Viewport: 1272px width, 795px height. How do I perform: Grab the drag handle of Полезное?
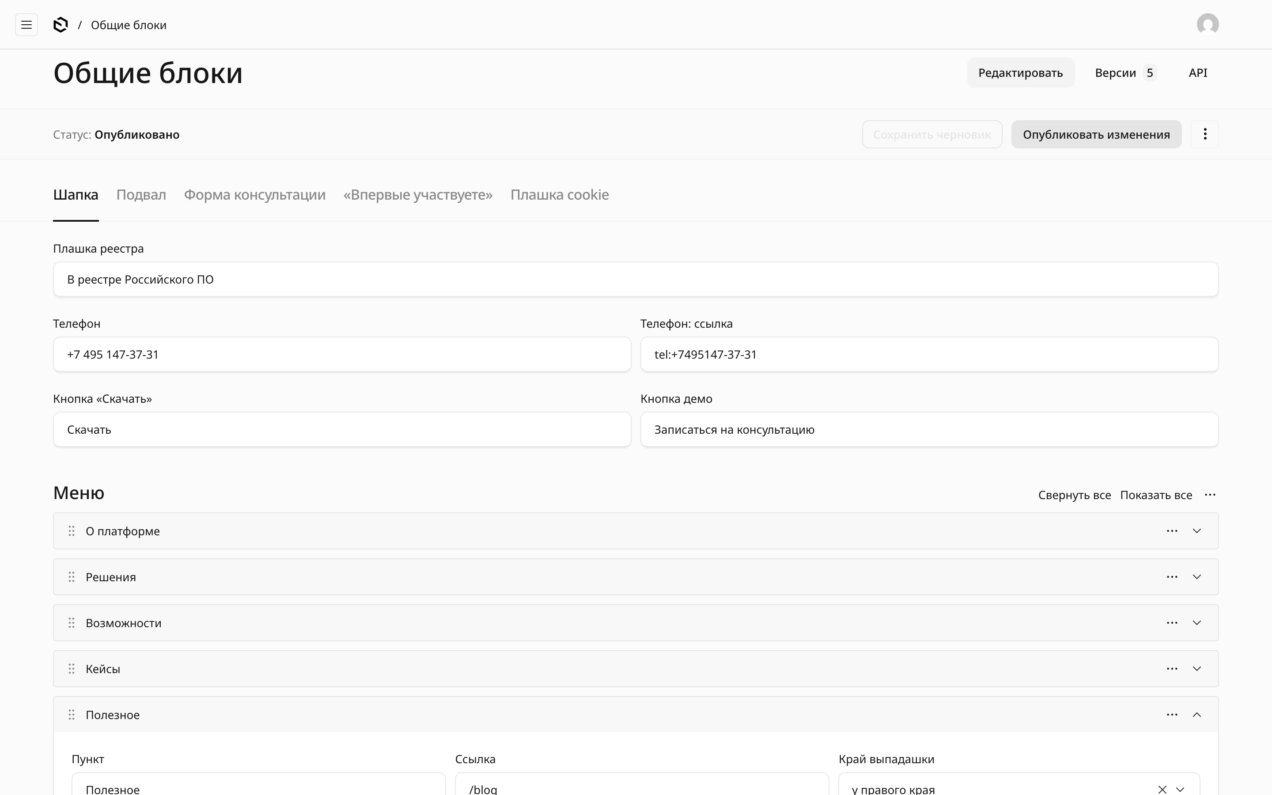point(72,715)
